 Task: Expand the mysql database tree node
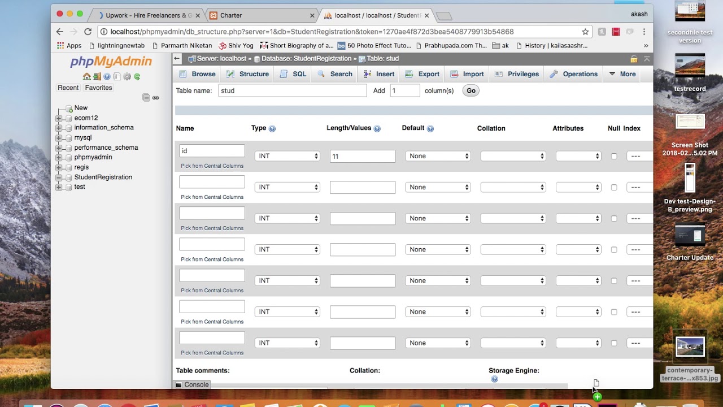point(59,138)
